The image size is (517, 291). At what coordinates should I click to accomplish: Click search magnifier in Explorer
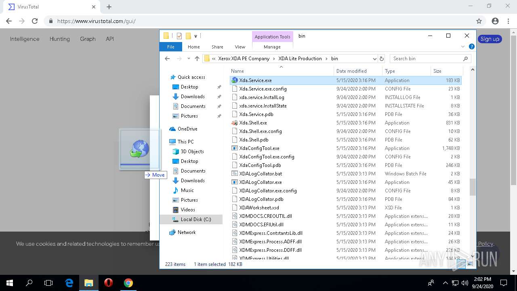tap(465, 59)
